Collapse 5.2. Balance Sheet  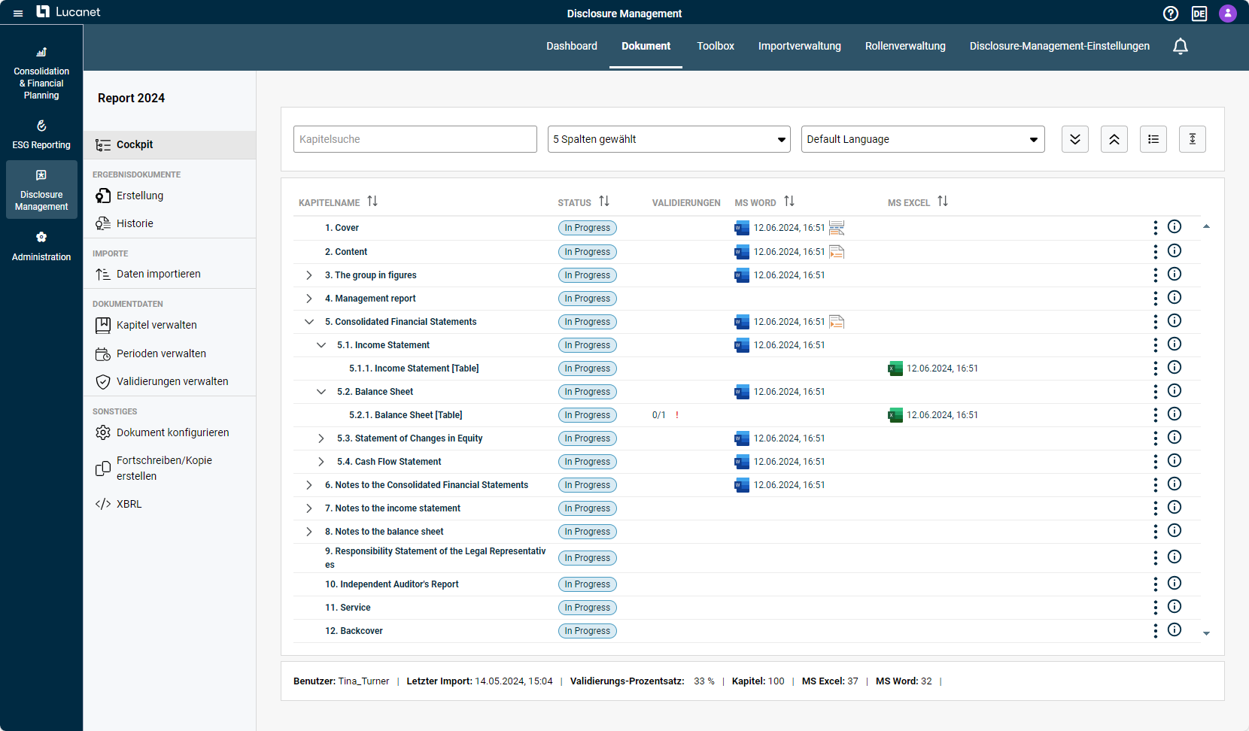point(321,392)
